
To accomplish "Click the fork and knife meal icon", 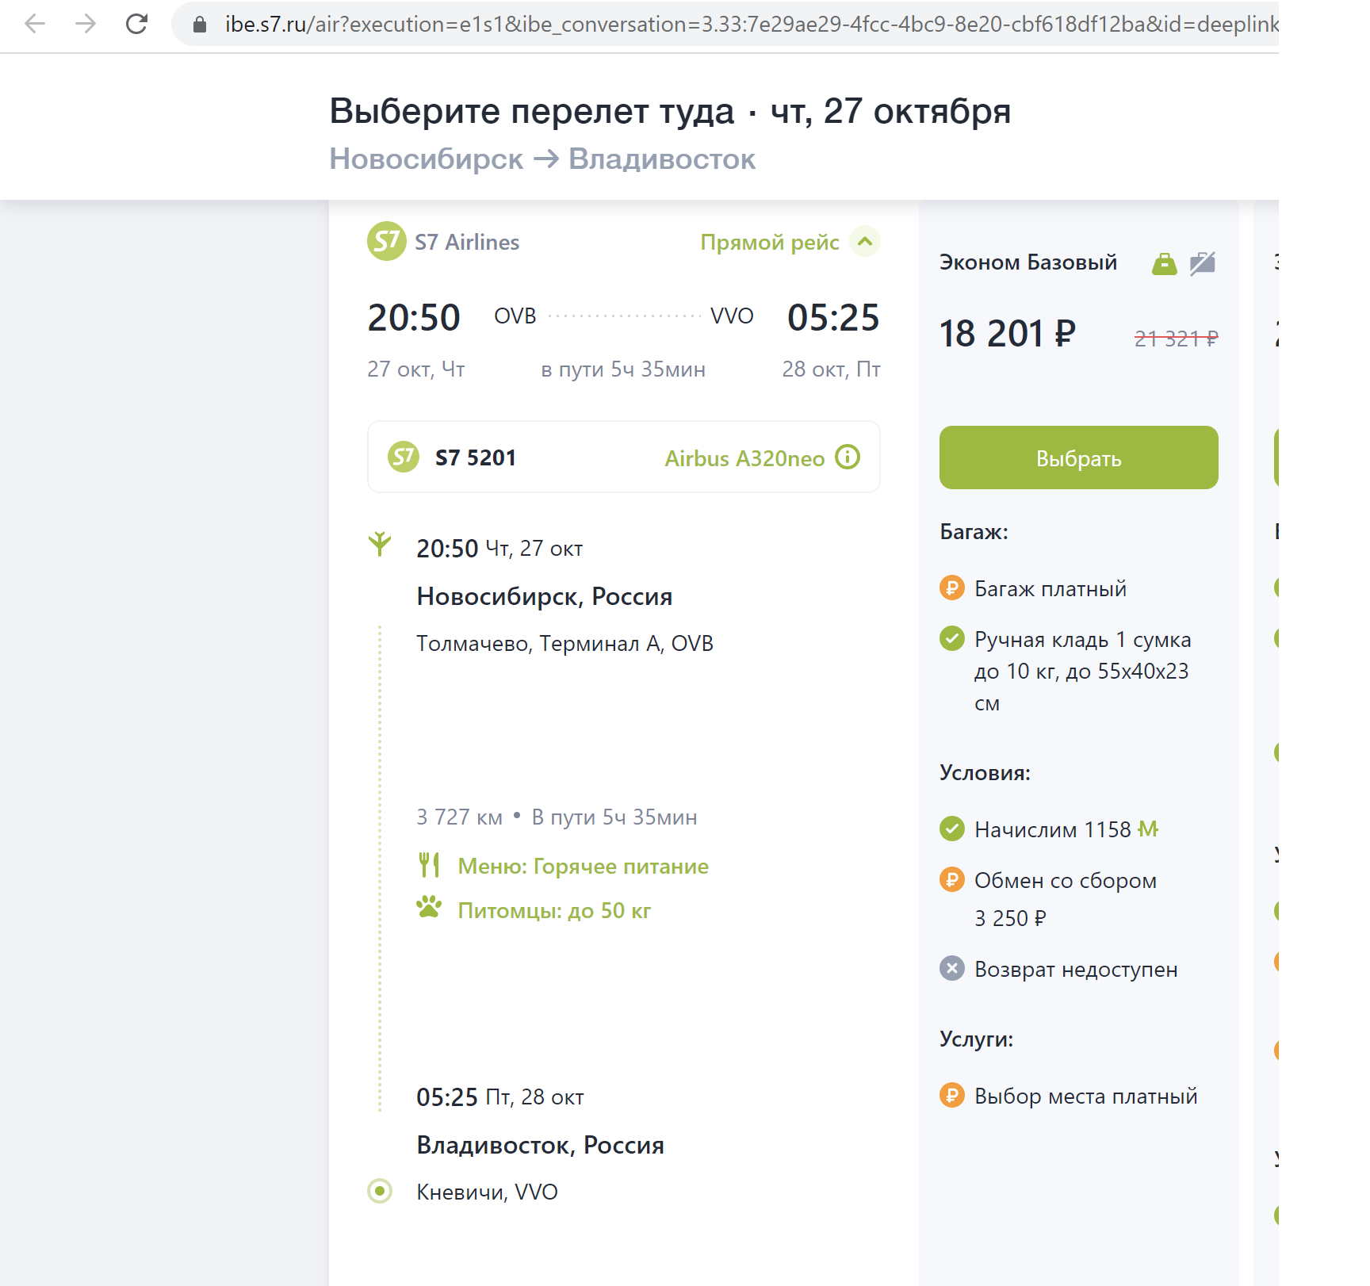I will (429, 865).
